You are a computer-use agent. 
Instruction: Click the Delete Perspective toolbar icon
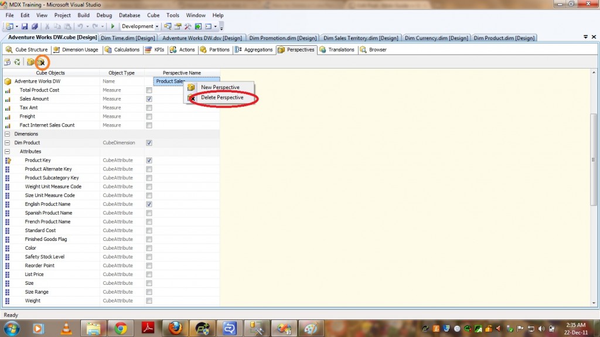click(x=42, y=62)
